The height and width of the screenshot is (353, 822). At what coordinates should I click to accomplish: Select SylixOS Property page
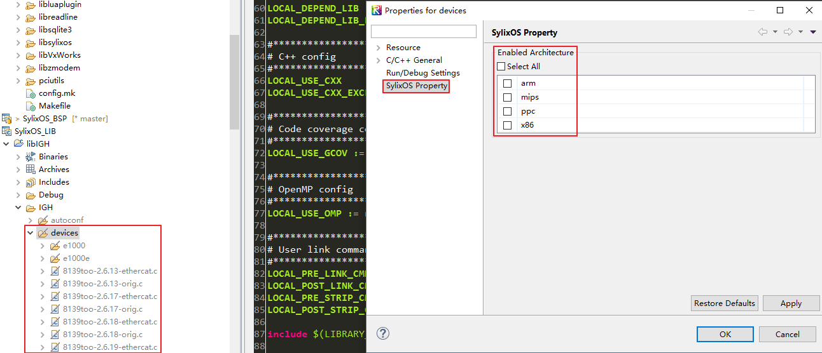[x=416, y=86]
